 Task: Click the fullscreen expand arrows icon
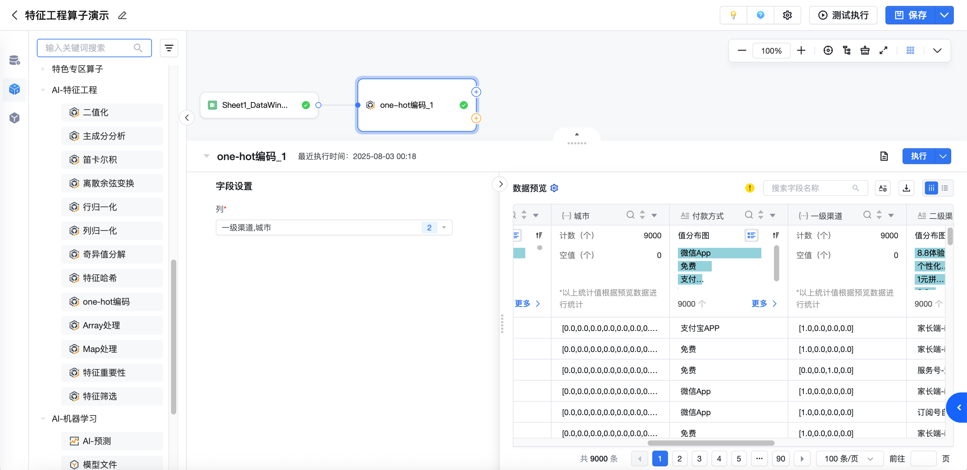883,50
